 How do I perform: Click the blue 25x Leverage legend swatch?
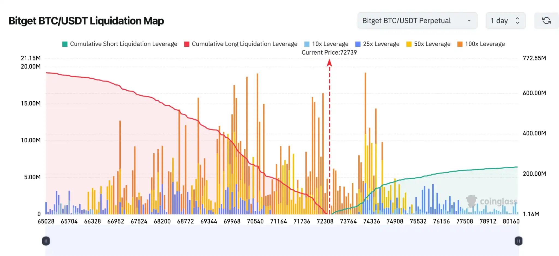tap(358, 44)
